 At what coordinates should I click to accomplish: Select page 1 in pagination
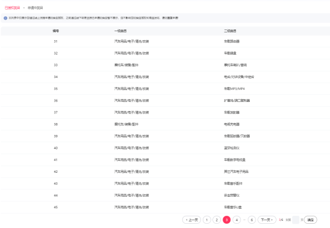tap(206, 220)
